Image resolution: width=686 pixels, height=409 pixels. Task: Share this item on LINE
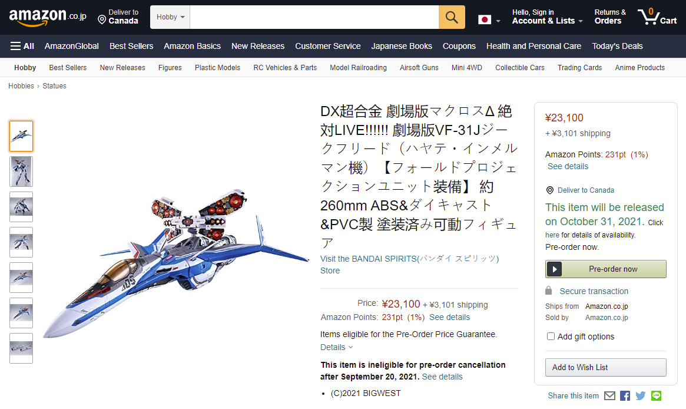pos(656,396)
